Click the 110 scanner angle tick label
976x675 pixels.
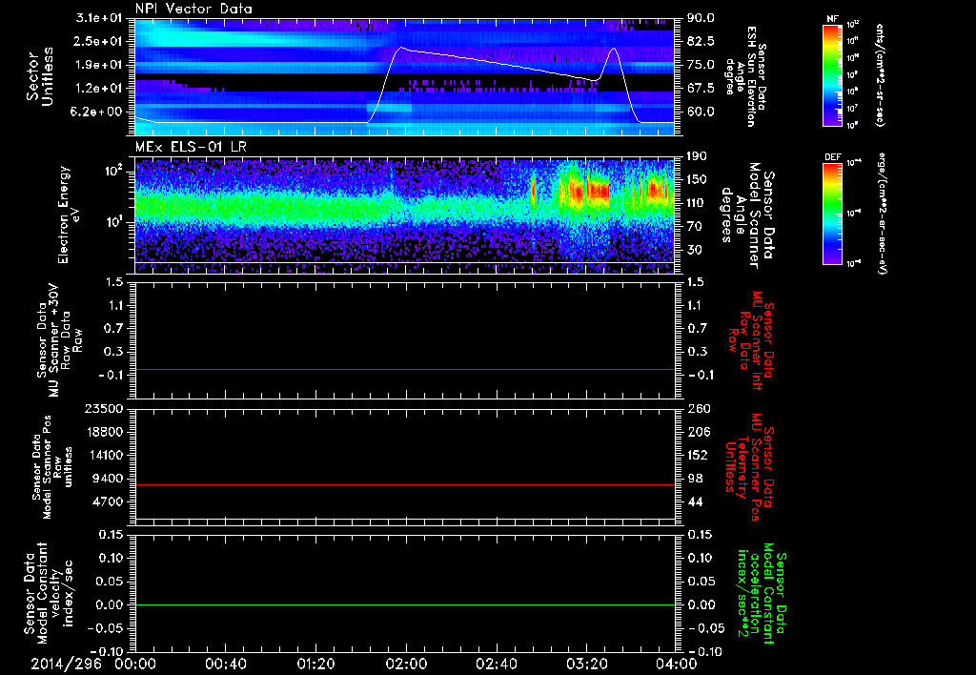coord(698,203)
